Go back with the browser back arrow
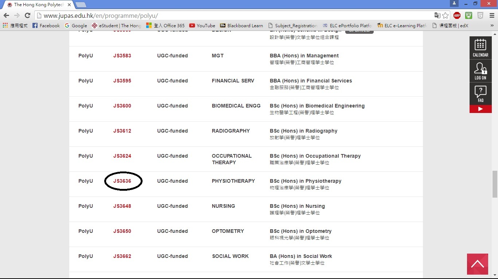 6,16
